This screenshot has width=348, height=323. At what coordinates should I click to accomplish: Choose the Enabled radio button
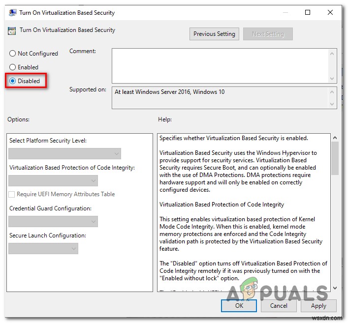pyautogui.click(x=24, y=67)
